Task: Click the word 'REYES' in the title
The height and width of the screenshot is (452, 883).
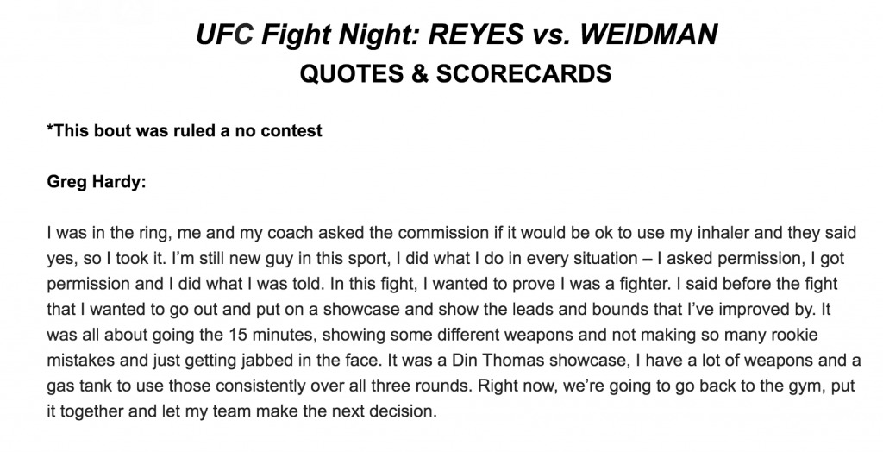Action: pos(475,35)
